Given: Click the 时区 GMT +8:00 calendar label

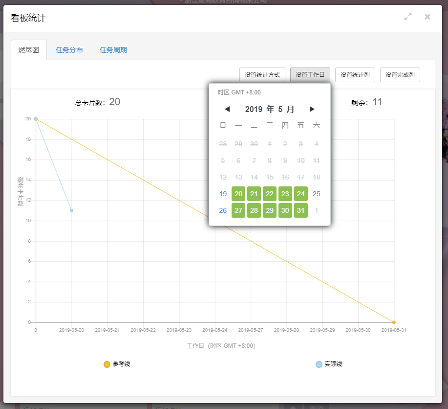Looking at the screenshot, I should (x=239, y=92).
